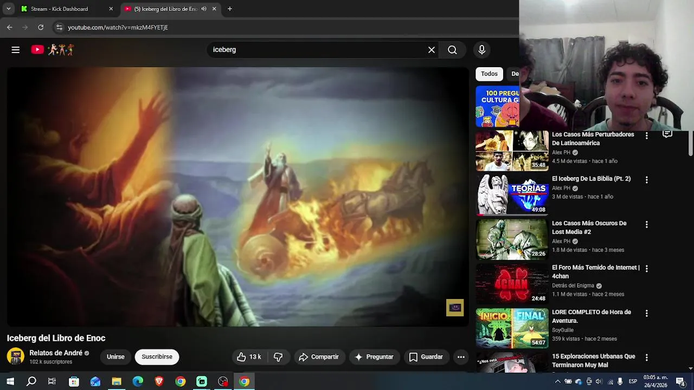Close the Iceberg del Libro de Enoc tab
Viewport: 694px width, 390px height.
214,9
